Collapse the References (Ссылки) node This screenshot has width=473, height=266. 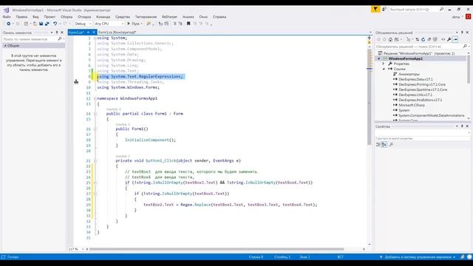pyautogui.click(x=384, y=69)
